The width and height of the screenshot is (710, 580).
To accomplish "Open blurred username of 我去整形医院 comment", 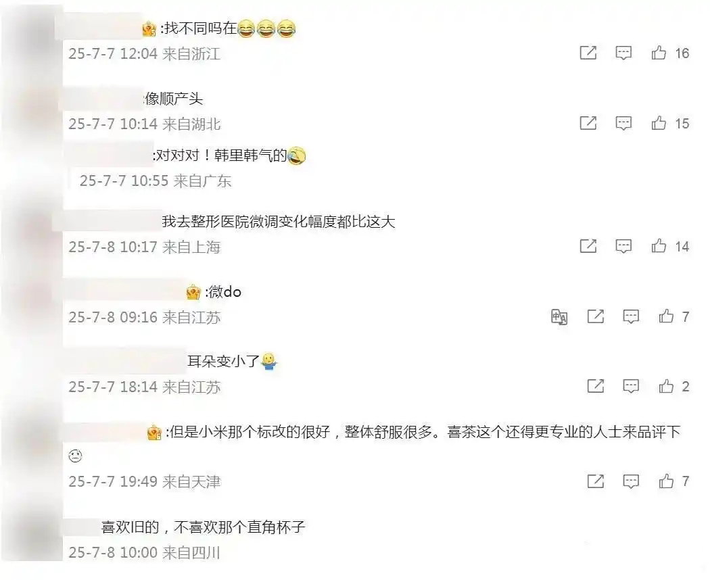I will tap(106, 222).
